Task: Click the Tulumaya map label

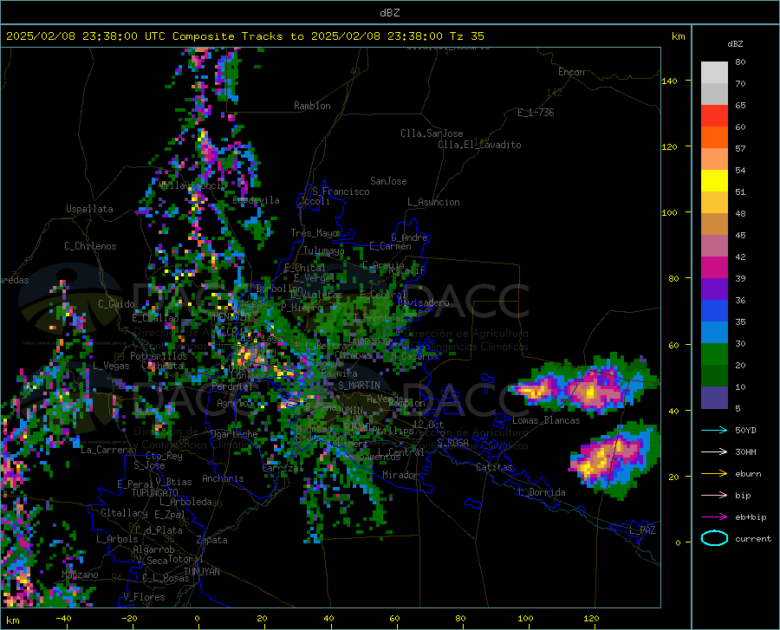Action: click(x=323, y=250)
